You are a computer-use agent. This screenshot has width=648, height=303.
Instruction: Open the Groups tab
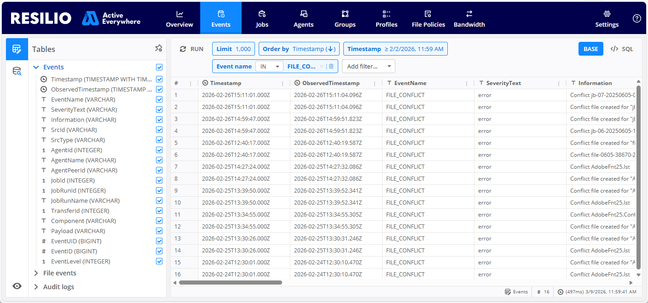[345, 18]
